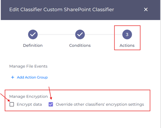
Task: Click the Conditions step checkmark circle
Action: point(80,34)
